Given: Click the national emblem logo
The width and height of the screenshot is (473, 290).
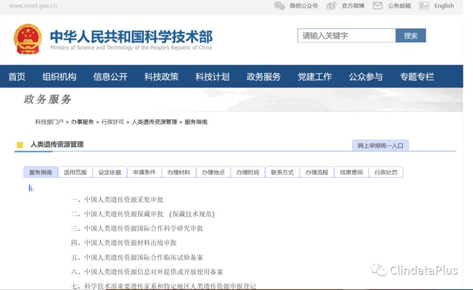Looking at the screenshot, I should [28, 39].
